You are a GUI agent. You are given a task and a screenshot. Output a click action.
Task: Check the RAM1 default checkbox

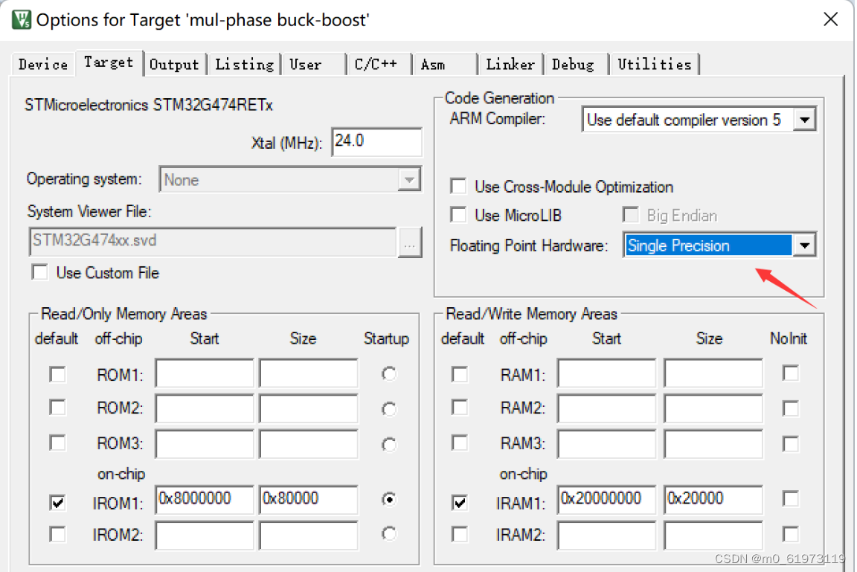pyautogui.click(x=460, y=374)
